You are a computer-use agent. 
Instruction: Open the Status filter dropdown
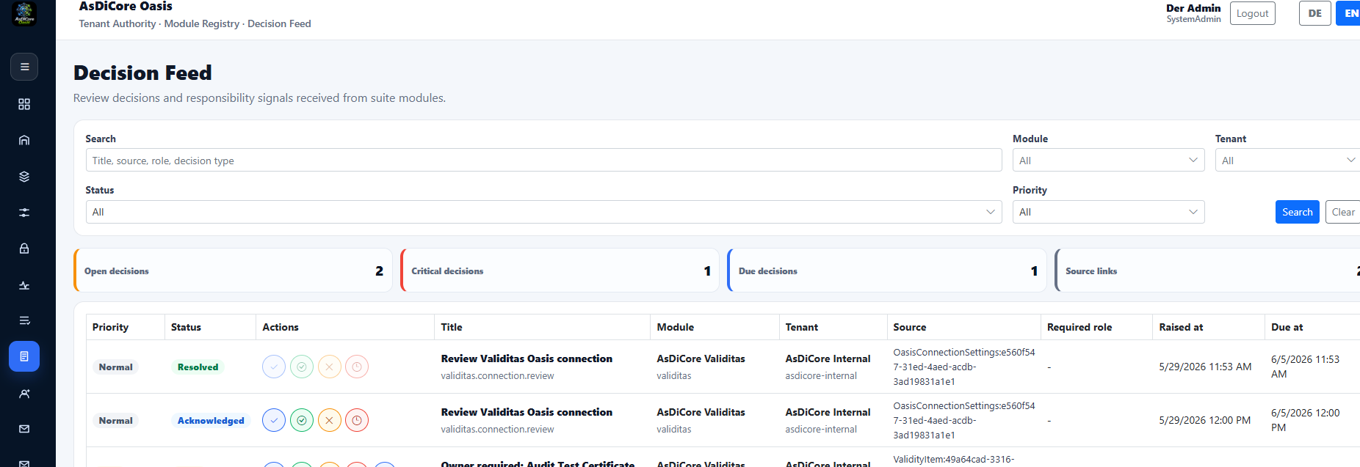[x=543, y=212]
